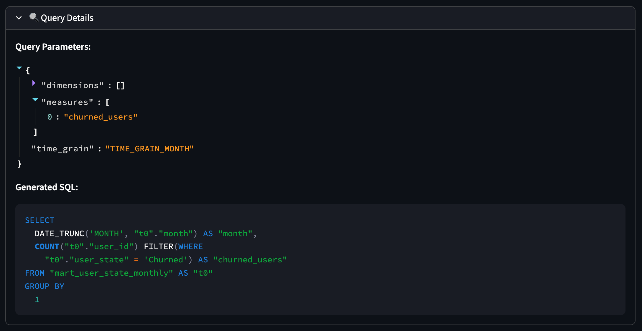Select the "churned_users" measure value
642x331 pixels.
tap(101, 117)
